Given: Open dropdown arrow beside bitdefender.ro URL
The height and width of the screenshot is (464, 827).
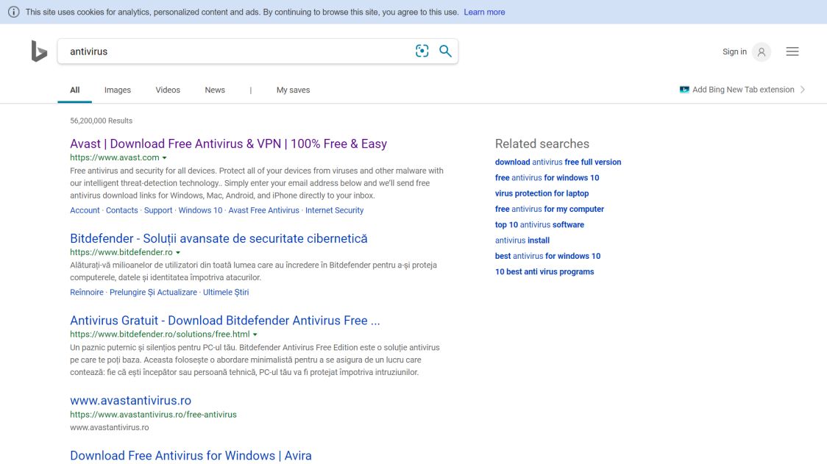Looking at the screenshot, I should [178, 252].
